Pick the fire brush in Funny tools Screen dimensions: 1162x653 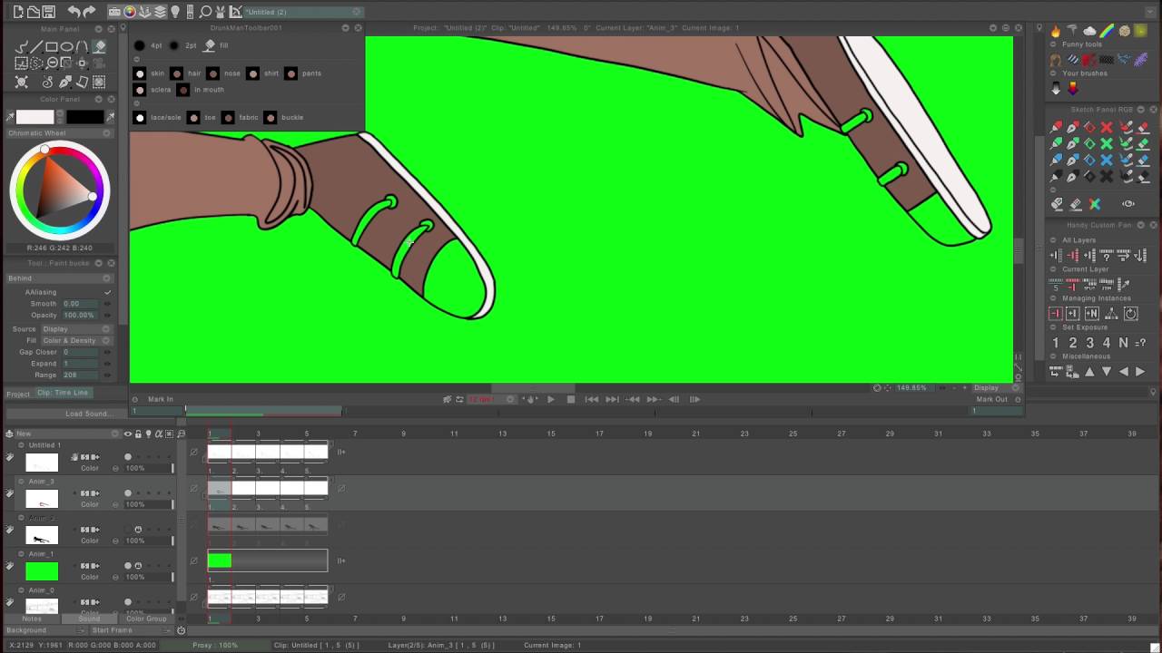(1055, 31)
